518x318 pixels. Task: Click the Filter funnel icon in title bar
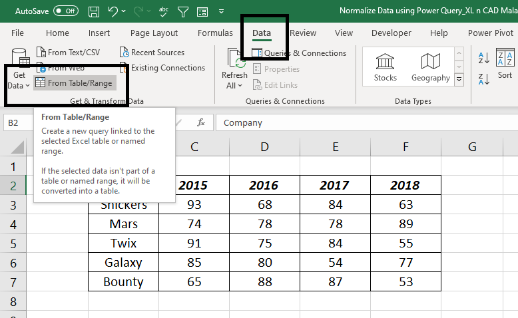[182, 12]
